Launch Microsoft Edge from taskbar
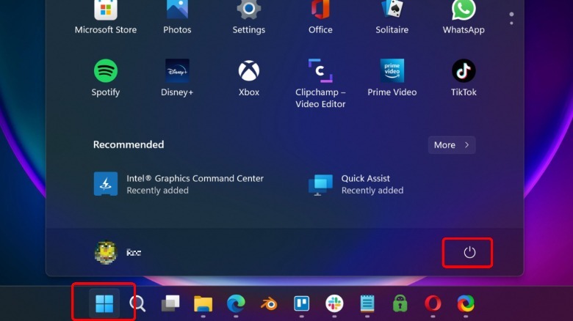The height and width of the screenshot is (321, 573). 236,303
